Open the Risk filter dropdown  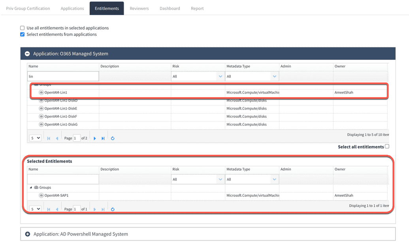coord(221,76)
